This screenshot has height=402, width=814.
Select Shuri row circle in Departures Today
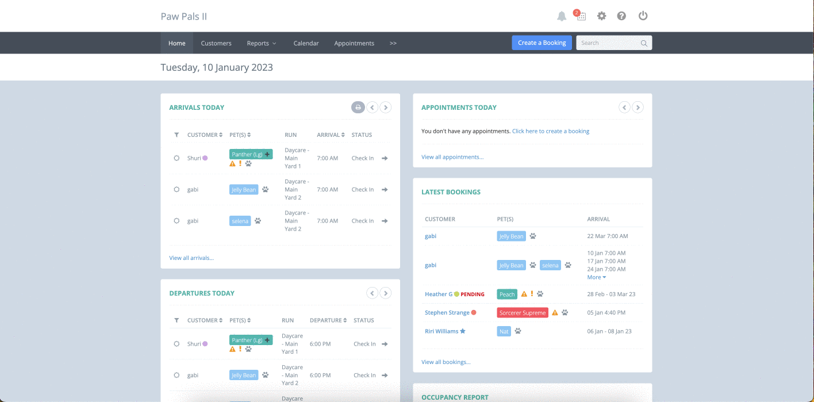(176, 344)
